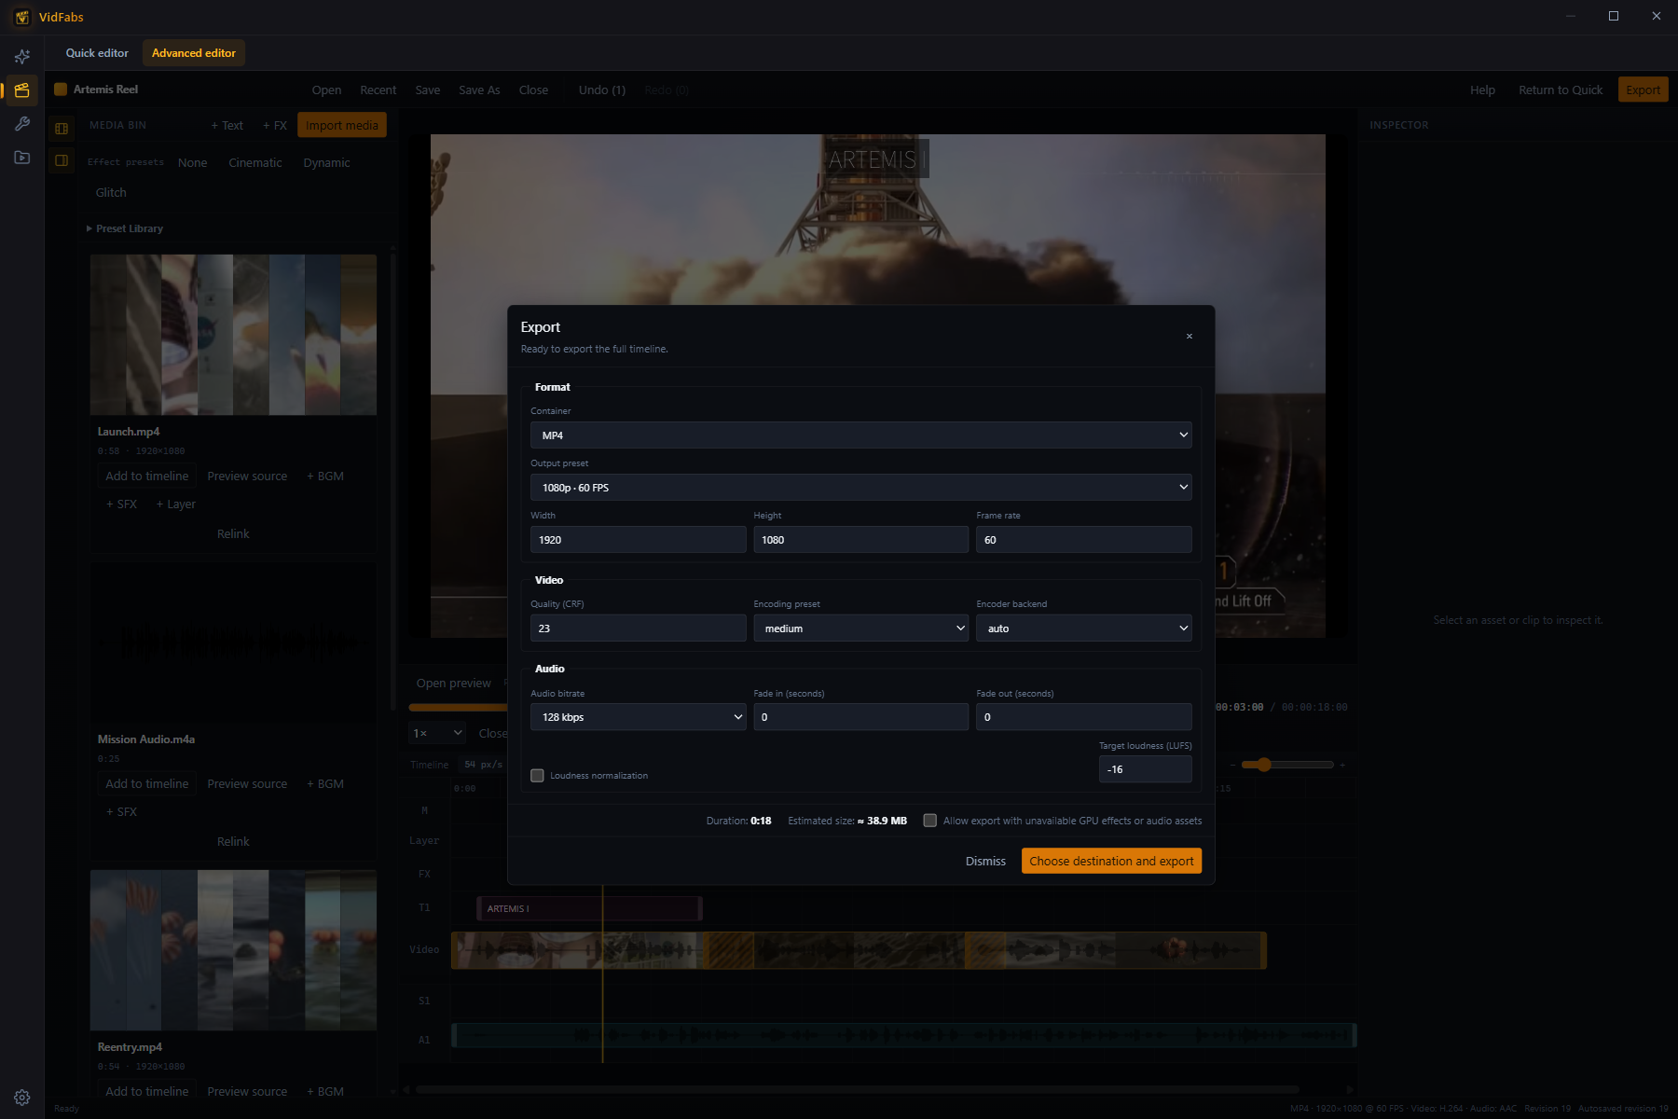The width and height of the screenshot is (1678, 1119).
Task: Click the Import media button
Action: [342, 125]
